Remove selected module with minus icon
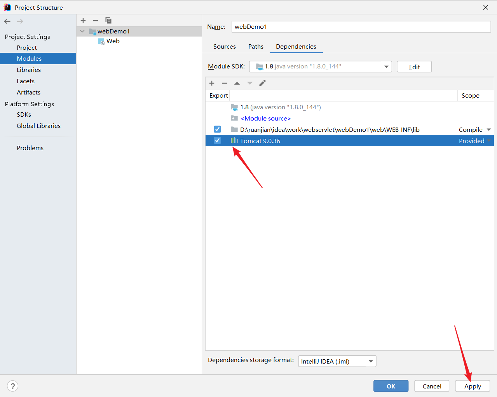 [96, 21]
